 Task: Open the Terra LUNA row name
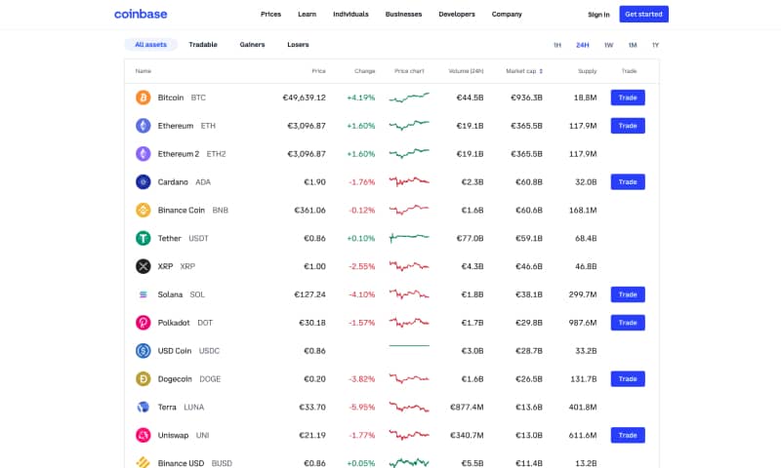tap(181, 407)
